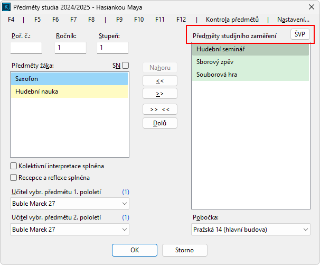Open teacher dropdown for 1. pololetí
Screen dimensions: 320x265
pos(69,203)
